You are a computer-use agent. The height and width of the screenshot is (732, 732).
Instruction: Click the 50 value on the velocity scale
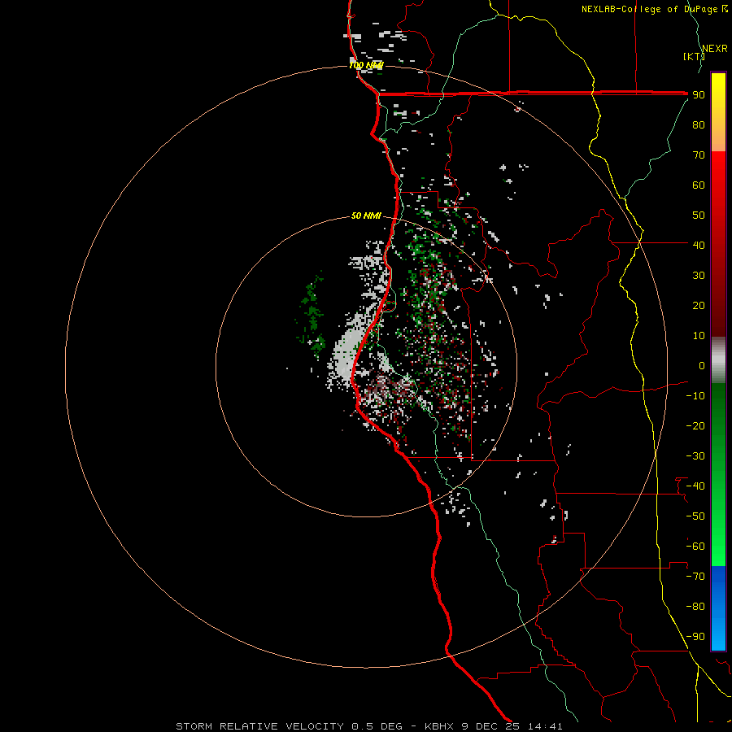pos(699,216)
